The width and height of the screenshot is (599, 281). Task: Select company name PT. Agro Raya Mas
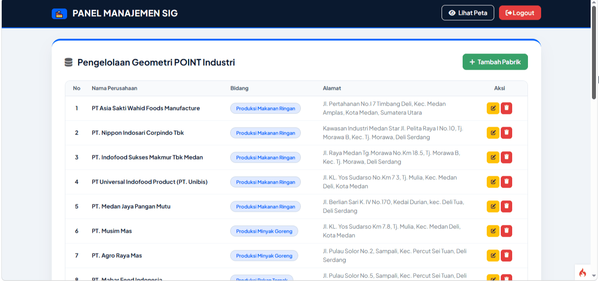coord(117,256)
